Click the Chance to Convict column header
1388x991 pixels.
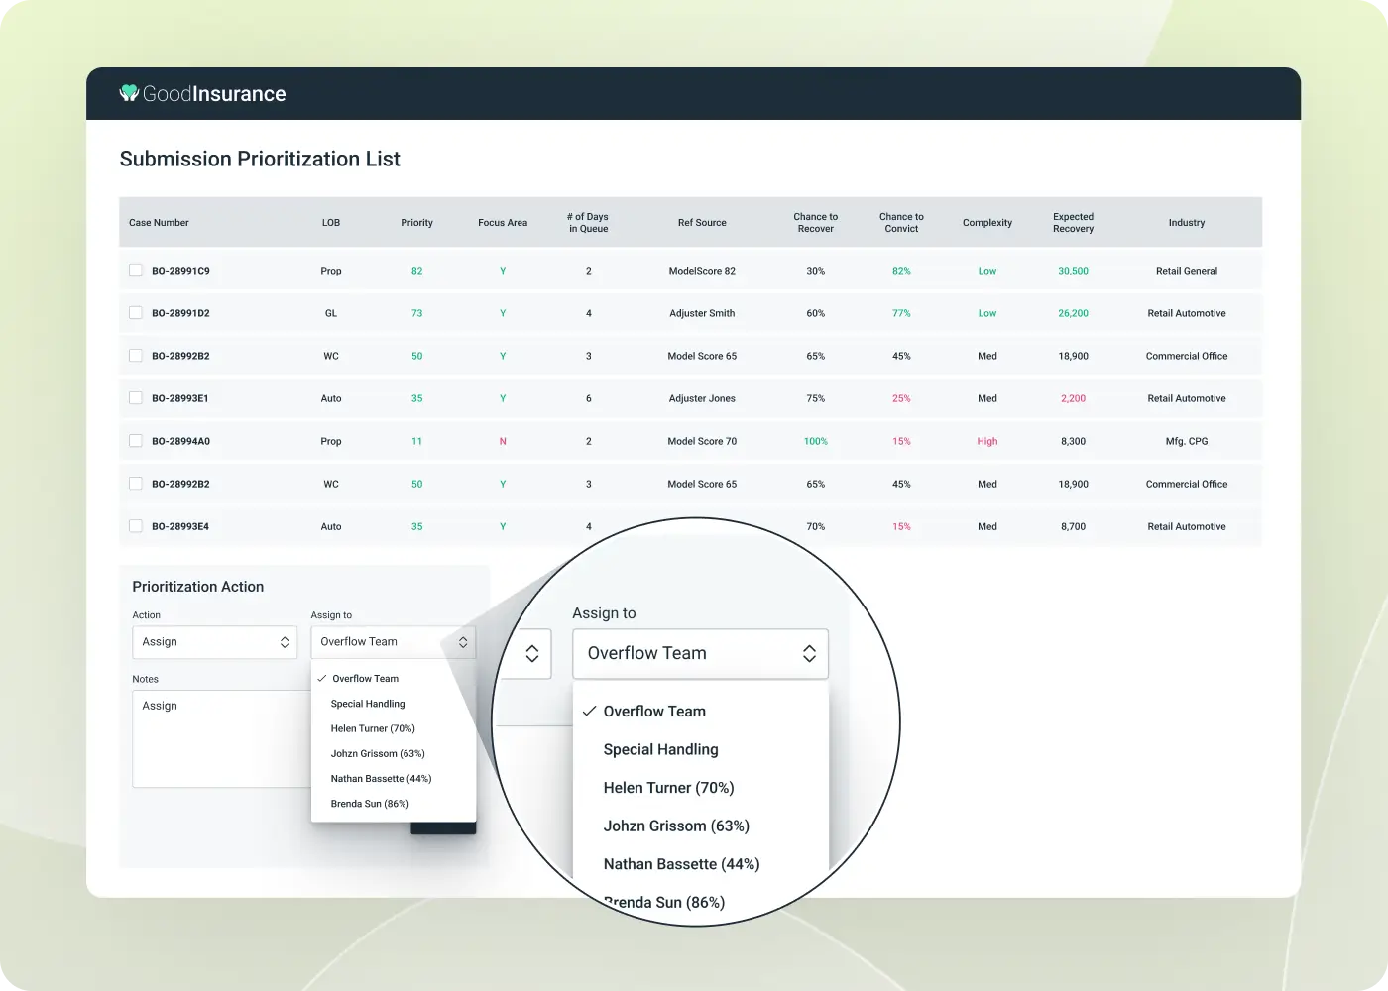click(x=901, y=223)
